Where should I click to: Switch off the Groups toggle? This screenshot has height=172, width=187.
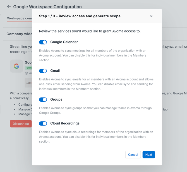(43, 99)
